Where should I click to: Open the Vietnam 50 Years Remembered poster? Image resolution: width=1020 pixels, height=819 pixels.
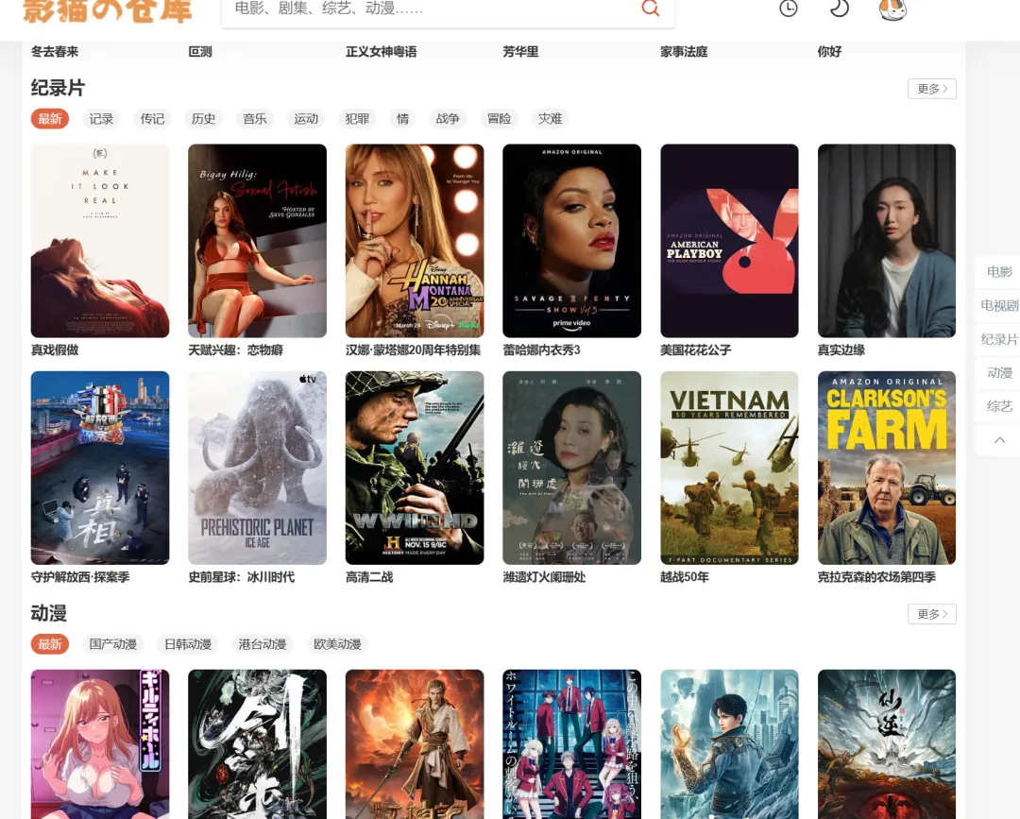729,468
